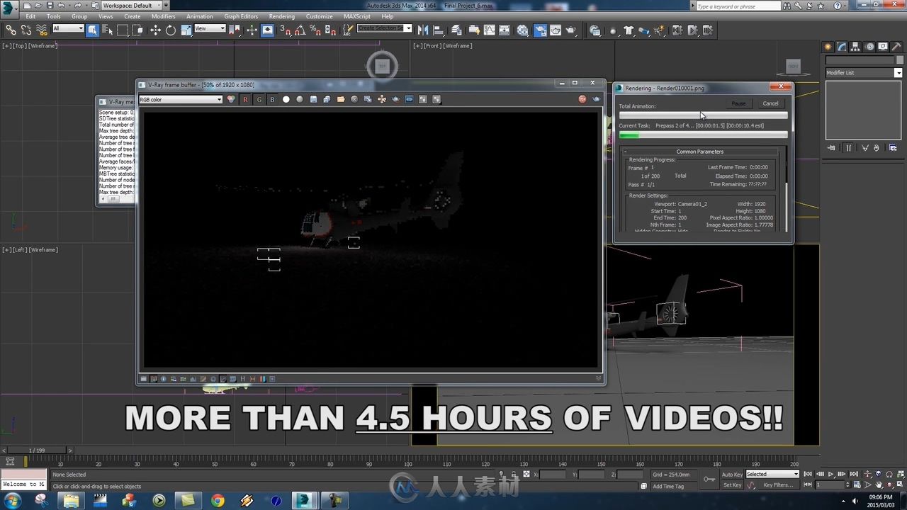Click the Set Key button

click(732, 485)
